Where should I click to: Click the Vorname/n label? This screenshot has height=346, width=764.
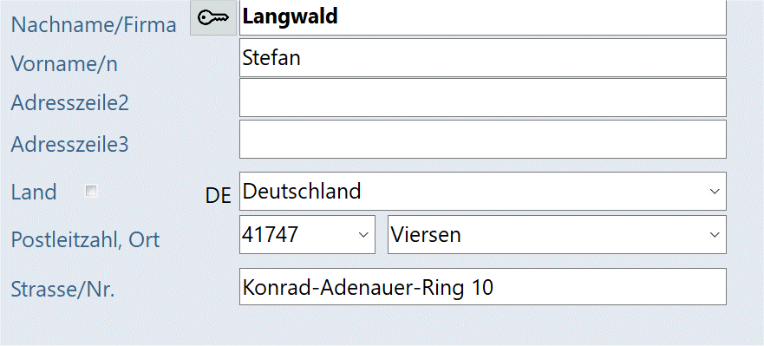pos(64,64)
